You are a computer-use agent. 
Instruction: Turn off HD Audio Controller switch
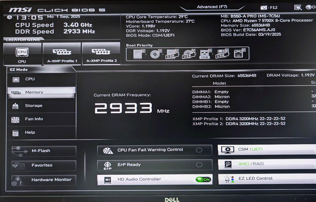point(203,180)
